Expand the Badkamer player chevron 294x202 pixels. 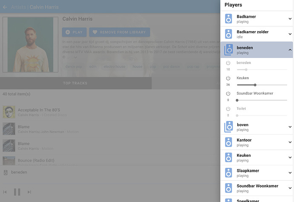tap(290, 19)
